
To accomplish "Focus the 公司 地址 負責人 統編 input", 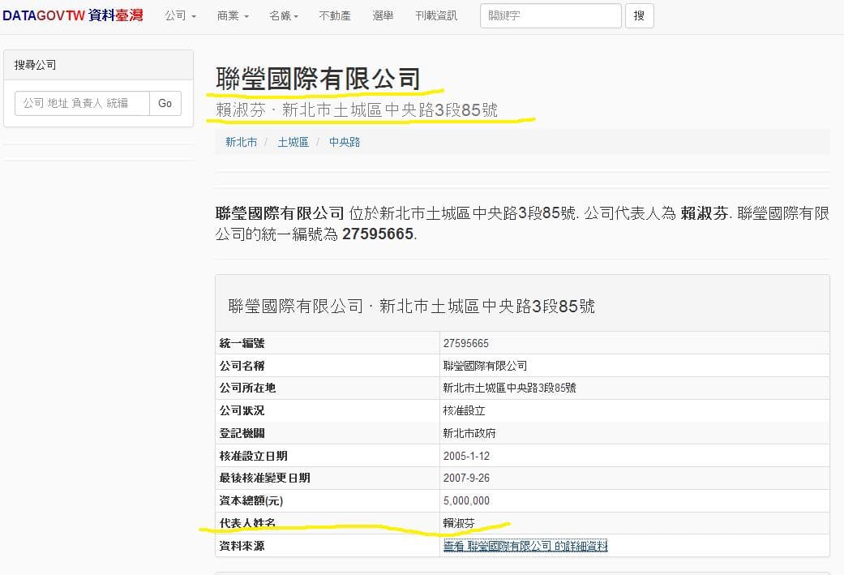I will pyautogui.click(x=82, y=103).
